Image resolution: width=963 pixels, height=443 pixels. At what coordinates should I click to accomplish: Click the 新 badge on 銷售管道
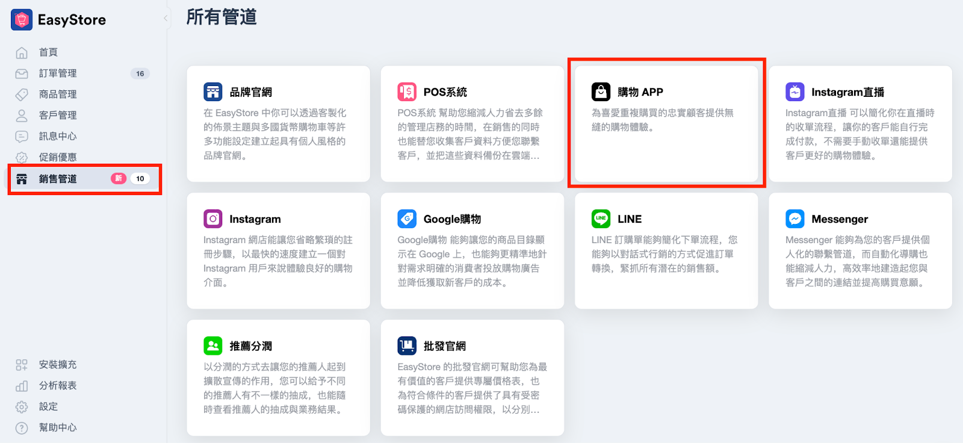pyautogui.click(x=119, y=178)
